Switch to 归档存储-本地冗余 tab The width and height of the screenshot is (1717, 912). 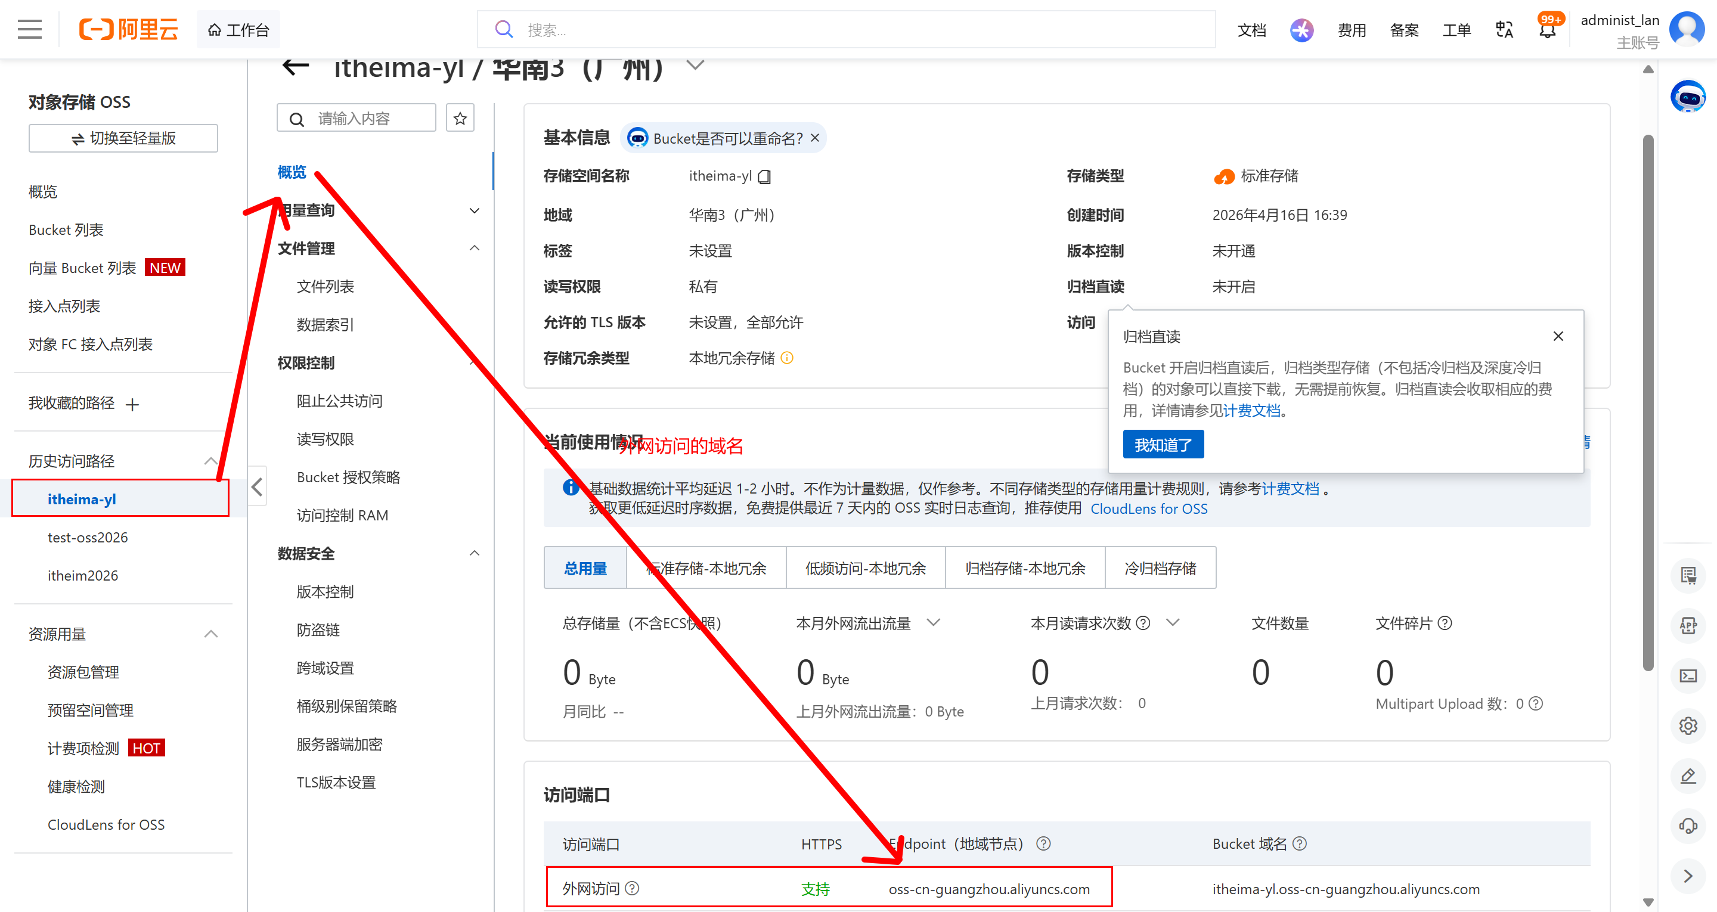(1025, 568)
